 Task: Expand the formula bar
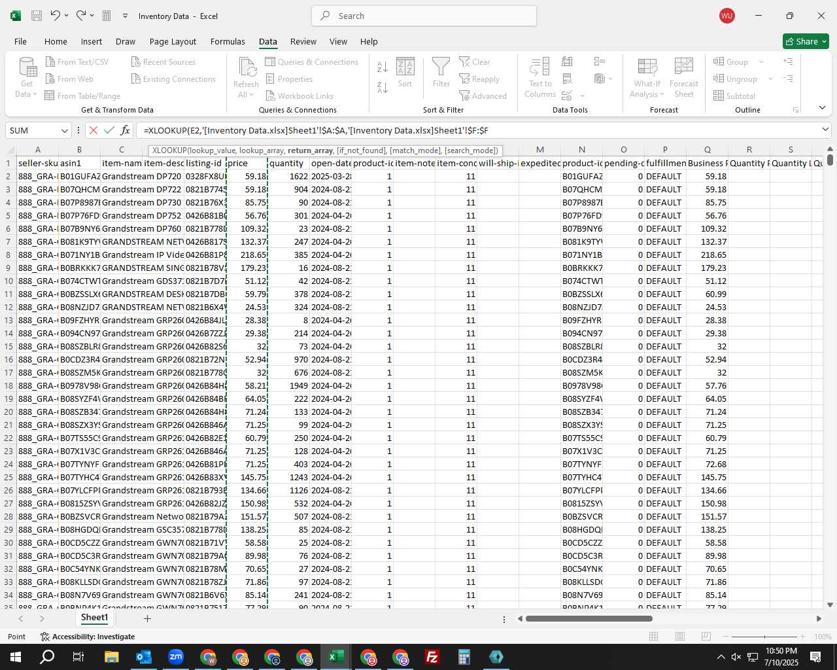825,130
